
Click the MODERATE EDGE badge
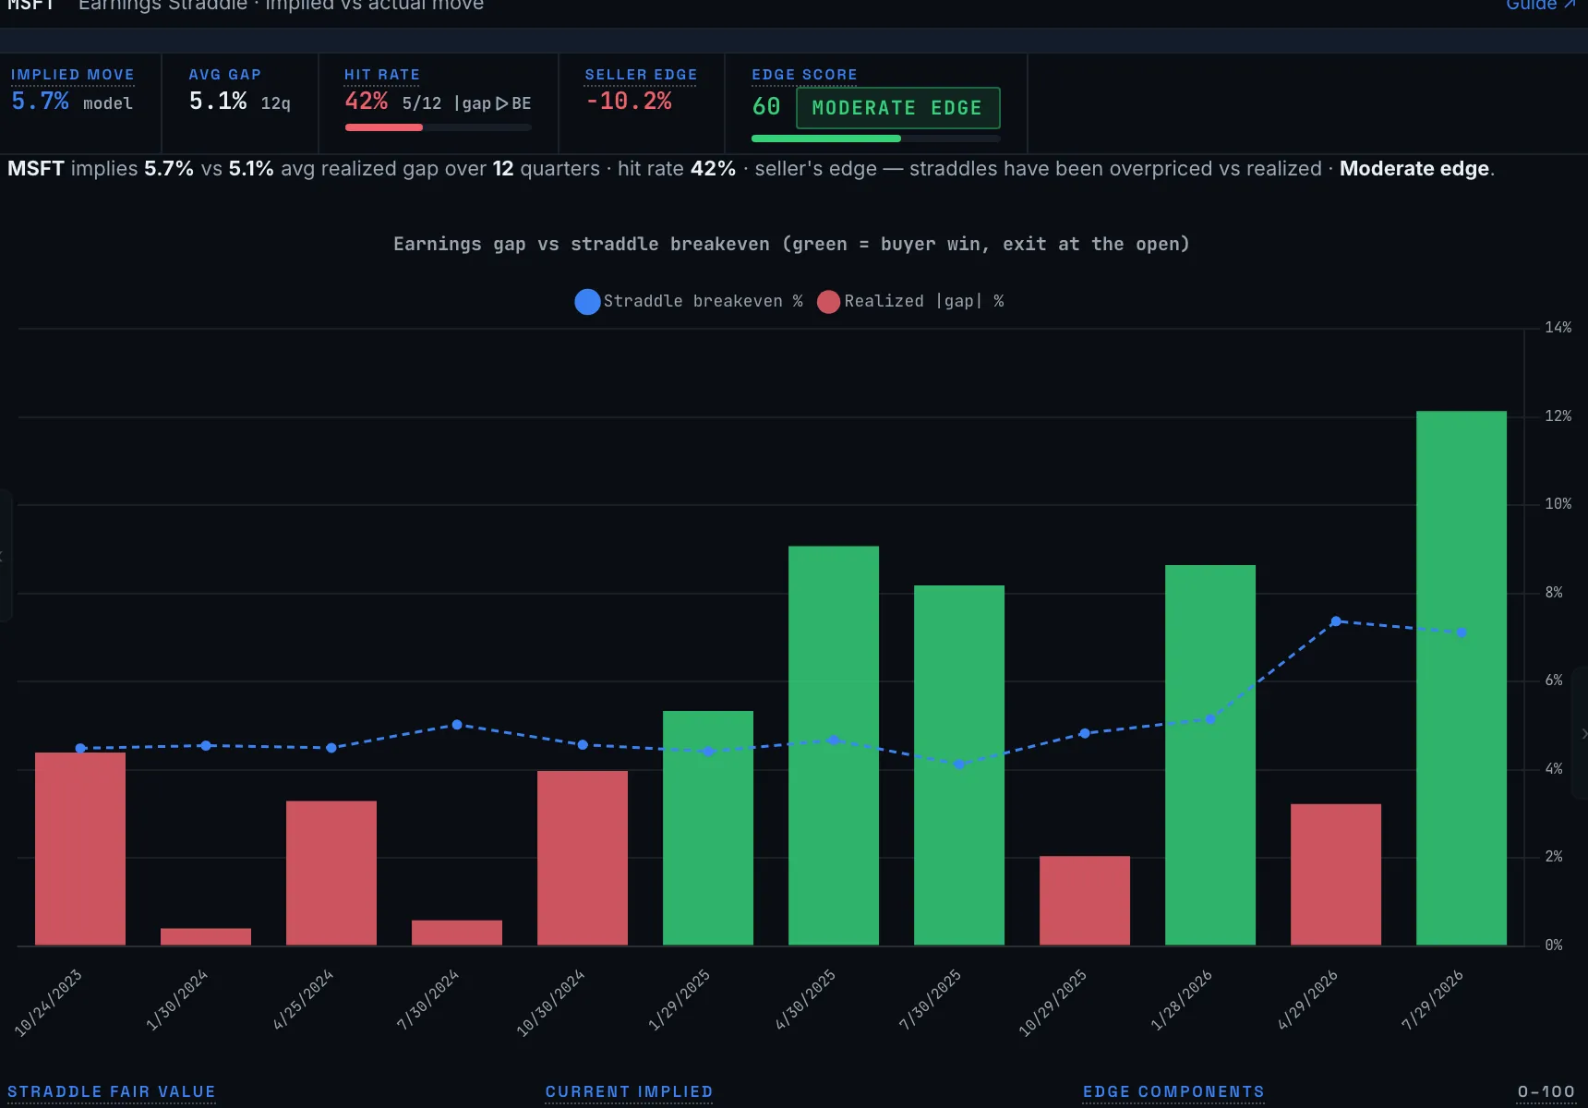tap(897, 108)
